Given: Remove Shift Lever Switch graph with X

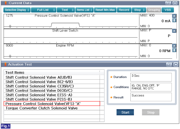Looking at the screenshot, I should (x=174, y=31).
